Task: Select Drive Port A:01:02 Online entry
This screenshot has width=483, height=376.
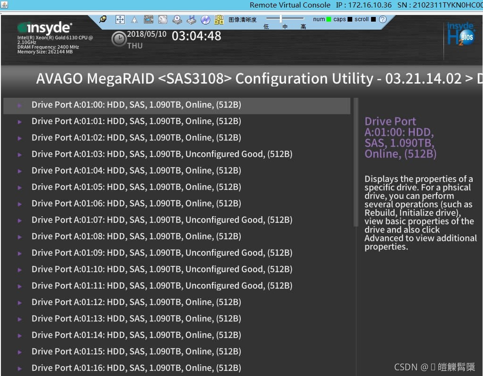Action: click(136, 138)
